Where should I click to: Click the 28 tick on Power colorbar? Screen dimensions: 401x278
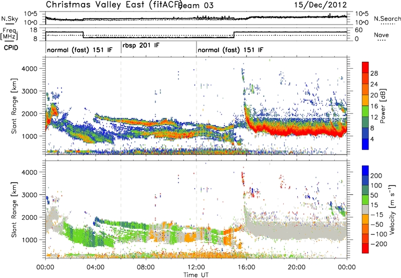tap(374, 73)
